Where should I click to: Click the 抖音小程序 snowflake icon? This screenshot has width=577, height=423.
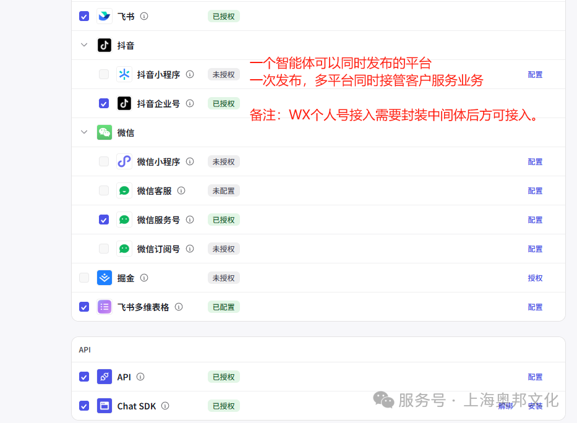[x=124, y=74]
